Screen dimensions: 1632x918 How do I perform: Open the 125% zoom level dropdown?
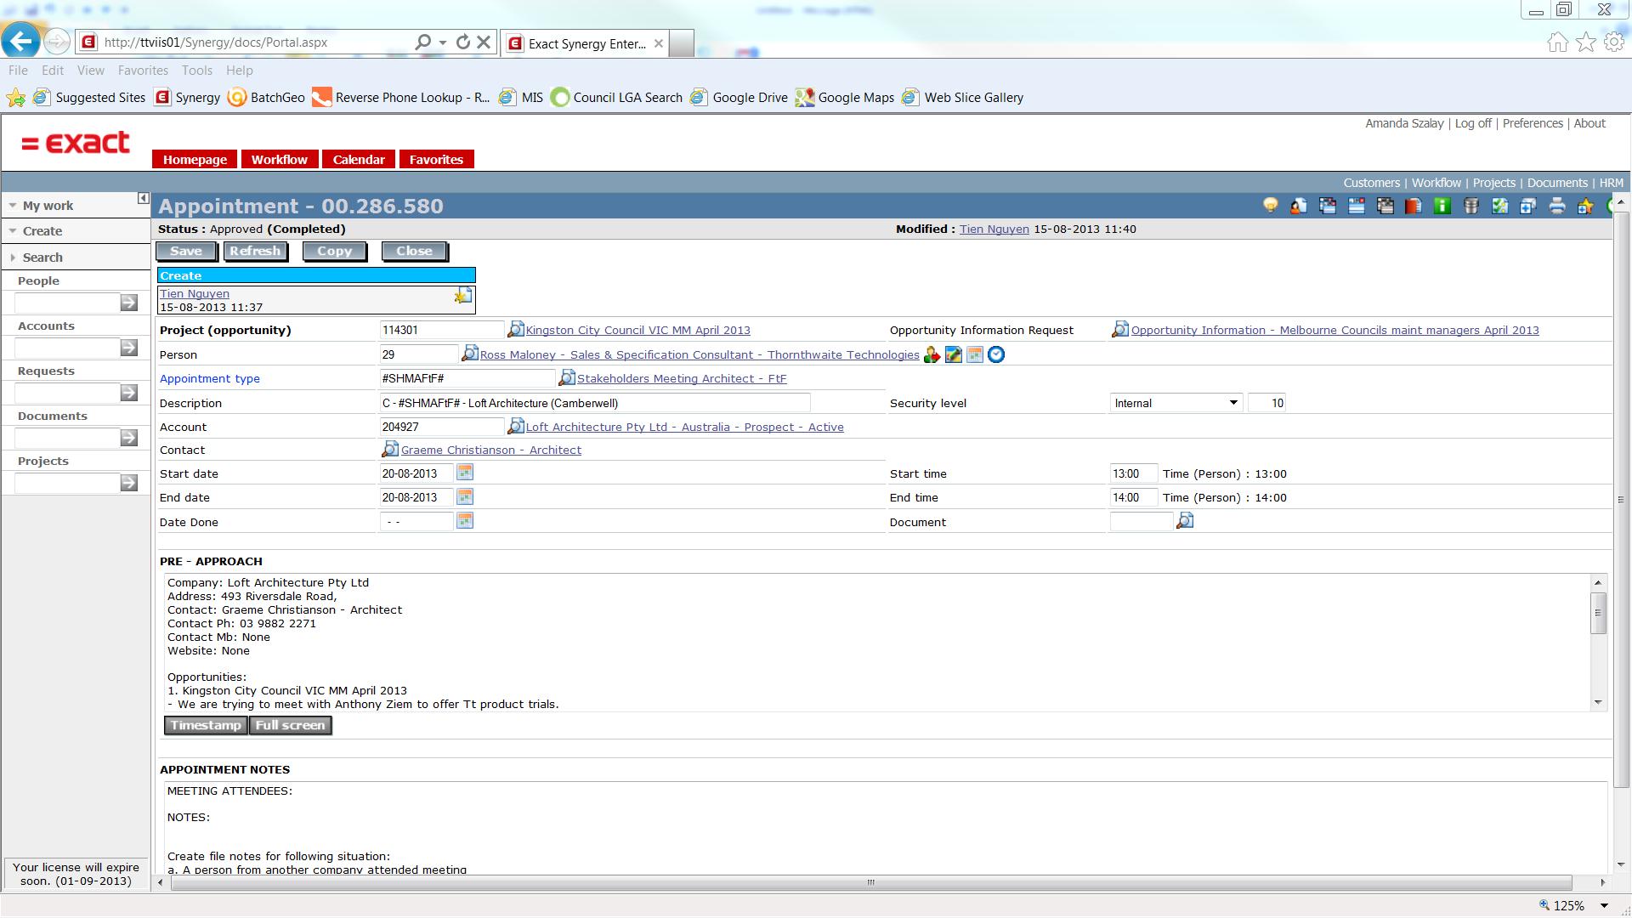[1604, 906]
